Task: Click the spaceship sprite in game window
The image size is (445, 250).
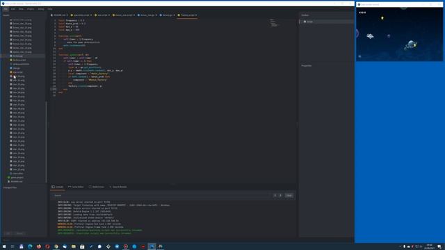Action: click(x=370, y=36)
